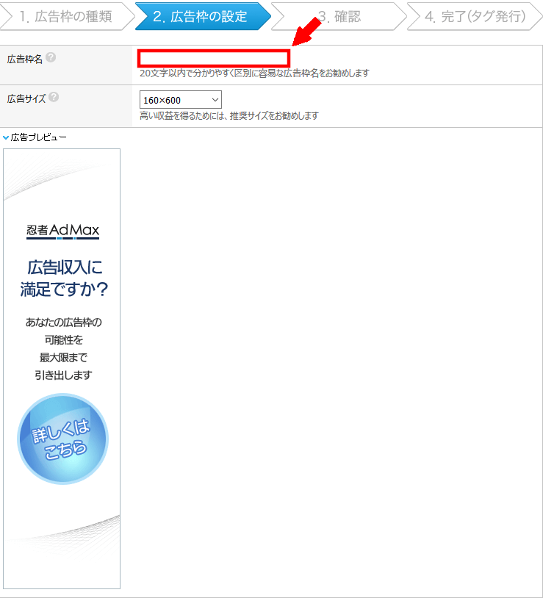Focus the 広告枠名 text input field
The height and width of the screenshot is (598, 543).
(x=214, y=58)
